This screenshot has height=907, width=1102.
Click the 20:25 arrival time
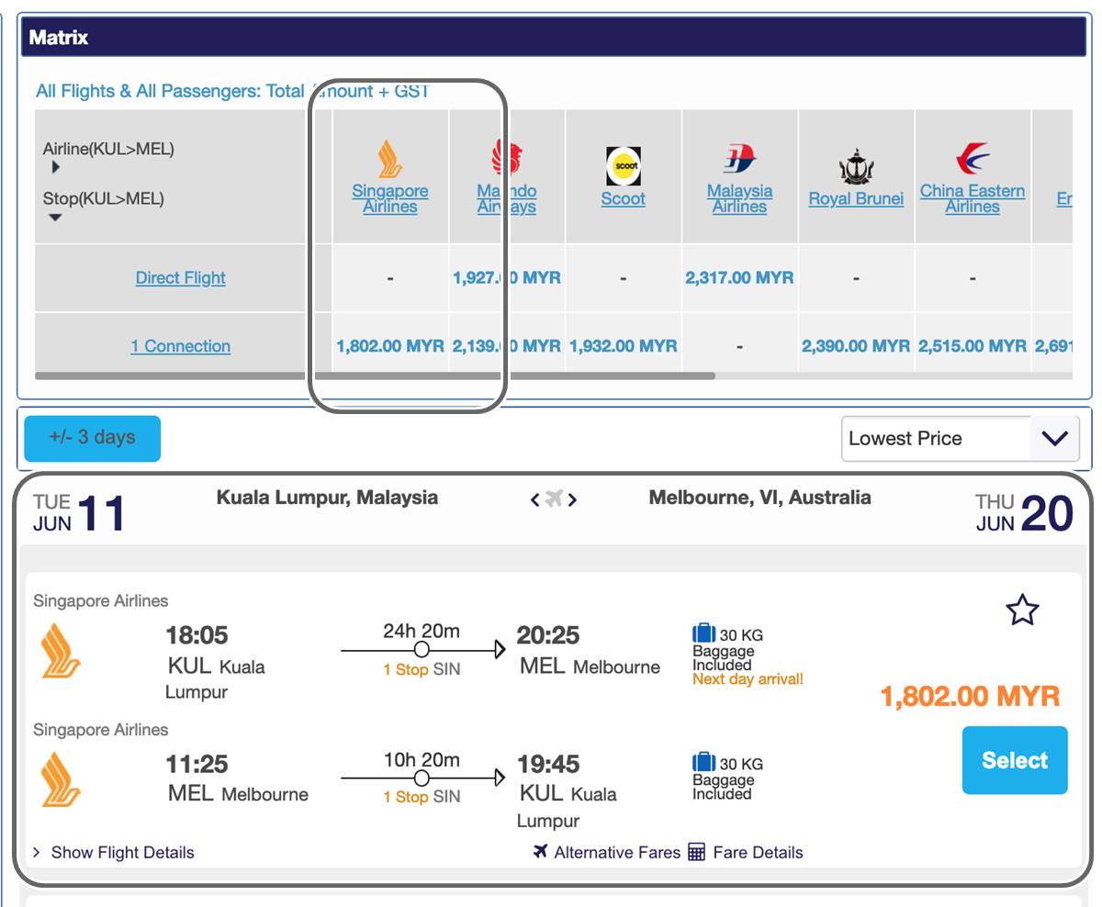coord(548,635)
